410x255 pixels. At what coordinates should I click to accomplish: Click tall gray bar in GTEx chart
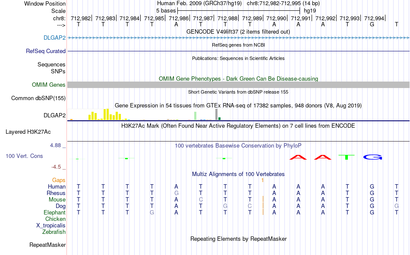(x=216, y=114)
